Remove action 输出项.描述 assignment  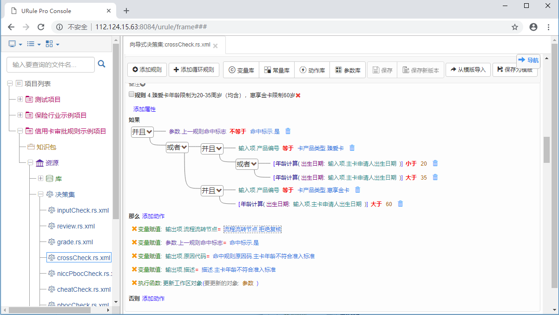click(x=134, y=269)
